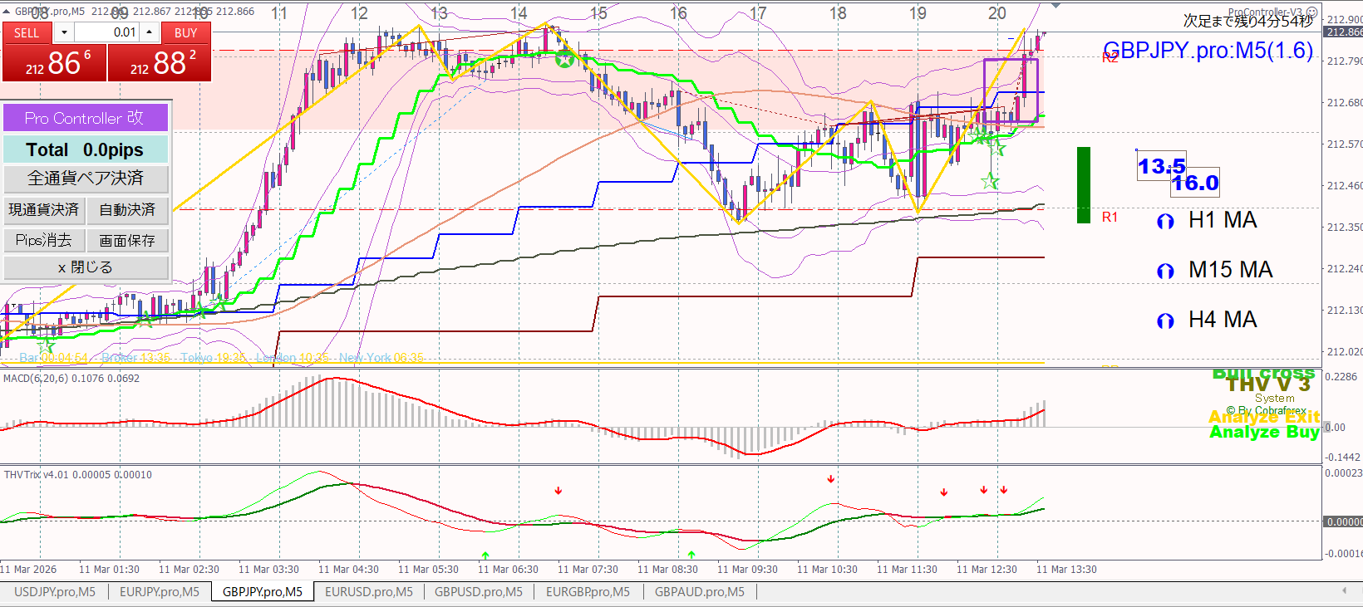Increase lot size with the up arrow

tap(149, 32)
